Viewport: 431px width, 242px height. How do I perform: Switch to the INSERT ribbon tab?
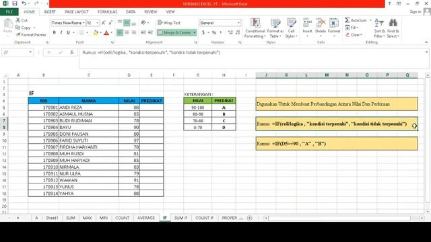click(50, 12)
